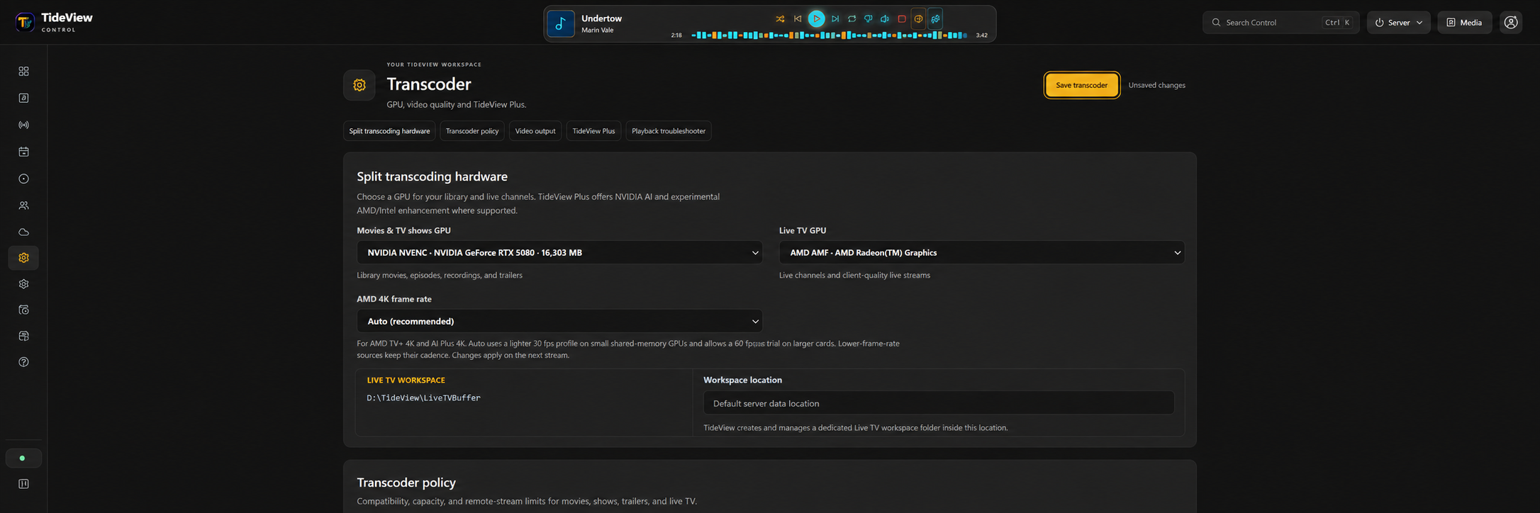Click the Unsaved changes label
This screenshot has width=1540, height=513.
click(1156, 85)
